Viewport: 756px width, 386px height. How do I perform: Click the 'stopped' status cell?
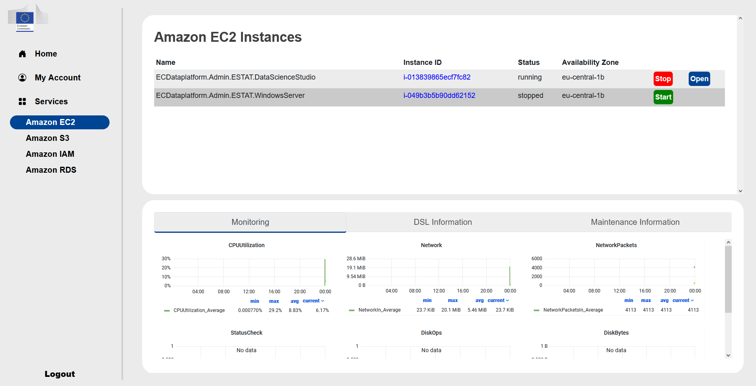pos(530,96)
